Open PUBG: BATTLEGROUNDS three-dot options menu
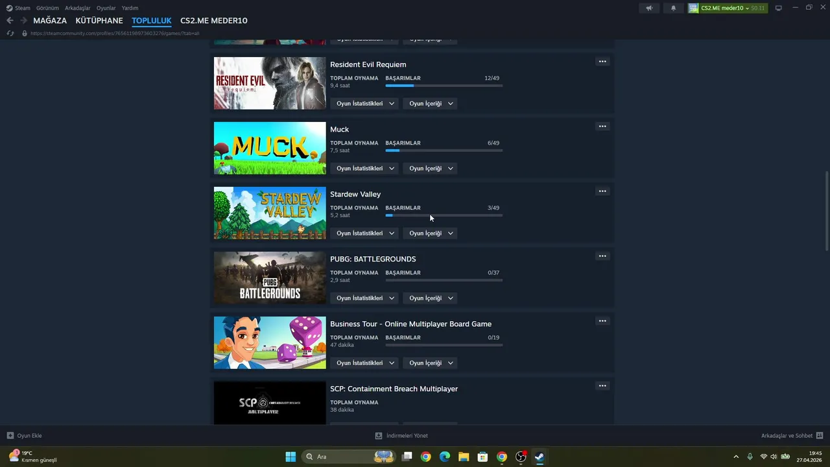 pos(602,256)
